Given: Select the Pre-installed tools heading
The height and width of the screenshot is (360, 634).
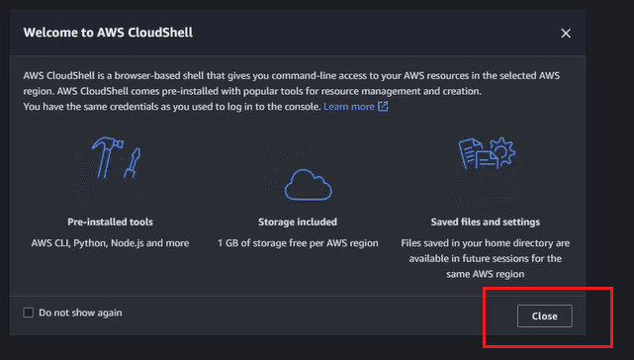Looking at the screenshot, I should 110,222.
